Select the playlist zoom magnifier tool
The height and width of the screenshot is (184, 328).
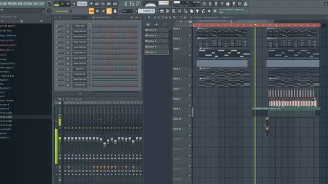181,17
